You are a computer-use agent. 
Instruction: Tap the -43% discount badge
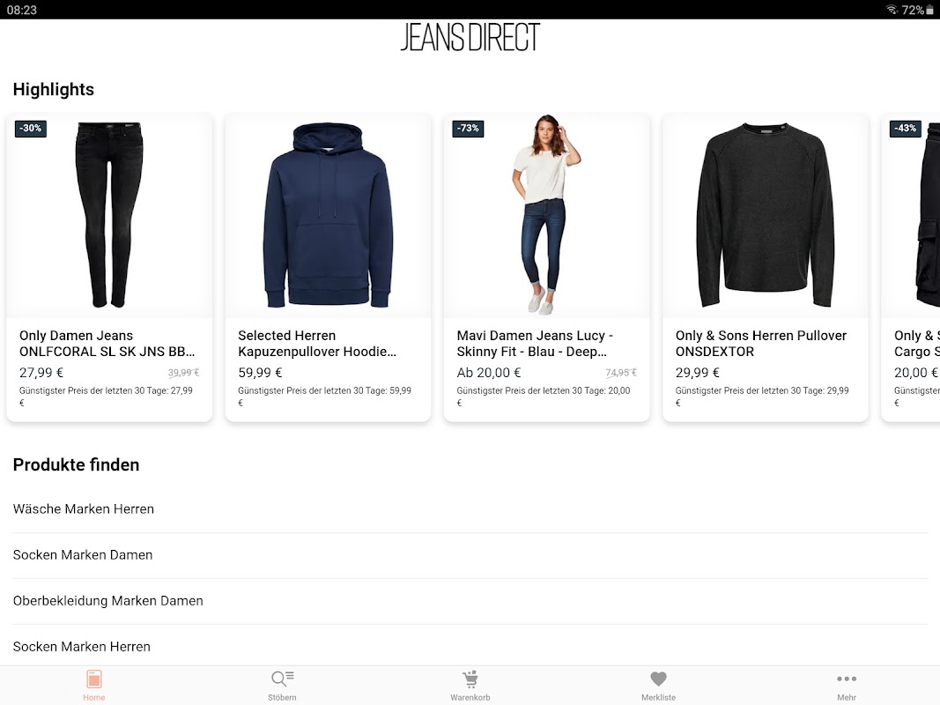(905, 129)
